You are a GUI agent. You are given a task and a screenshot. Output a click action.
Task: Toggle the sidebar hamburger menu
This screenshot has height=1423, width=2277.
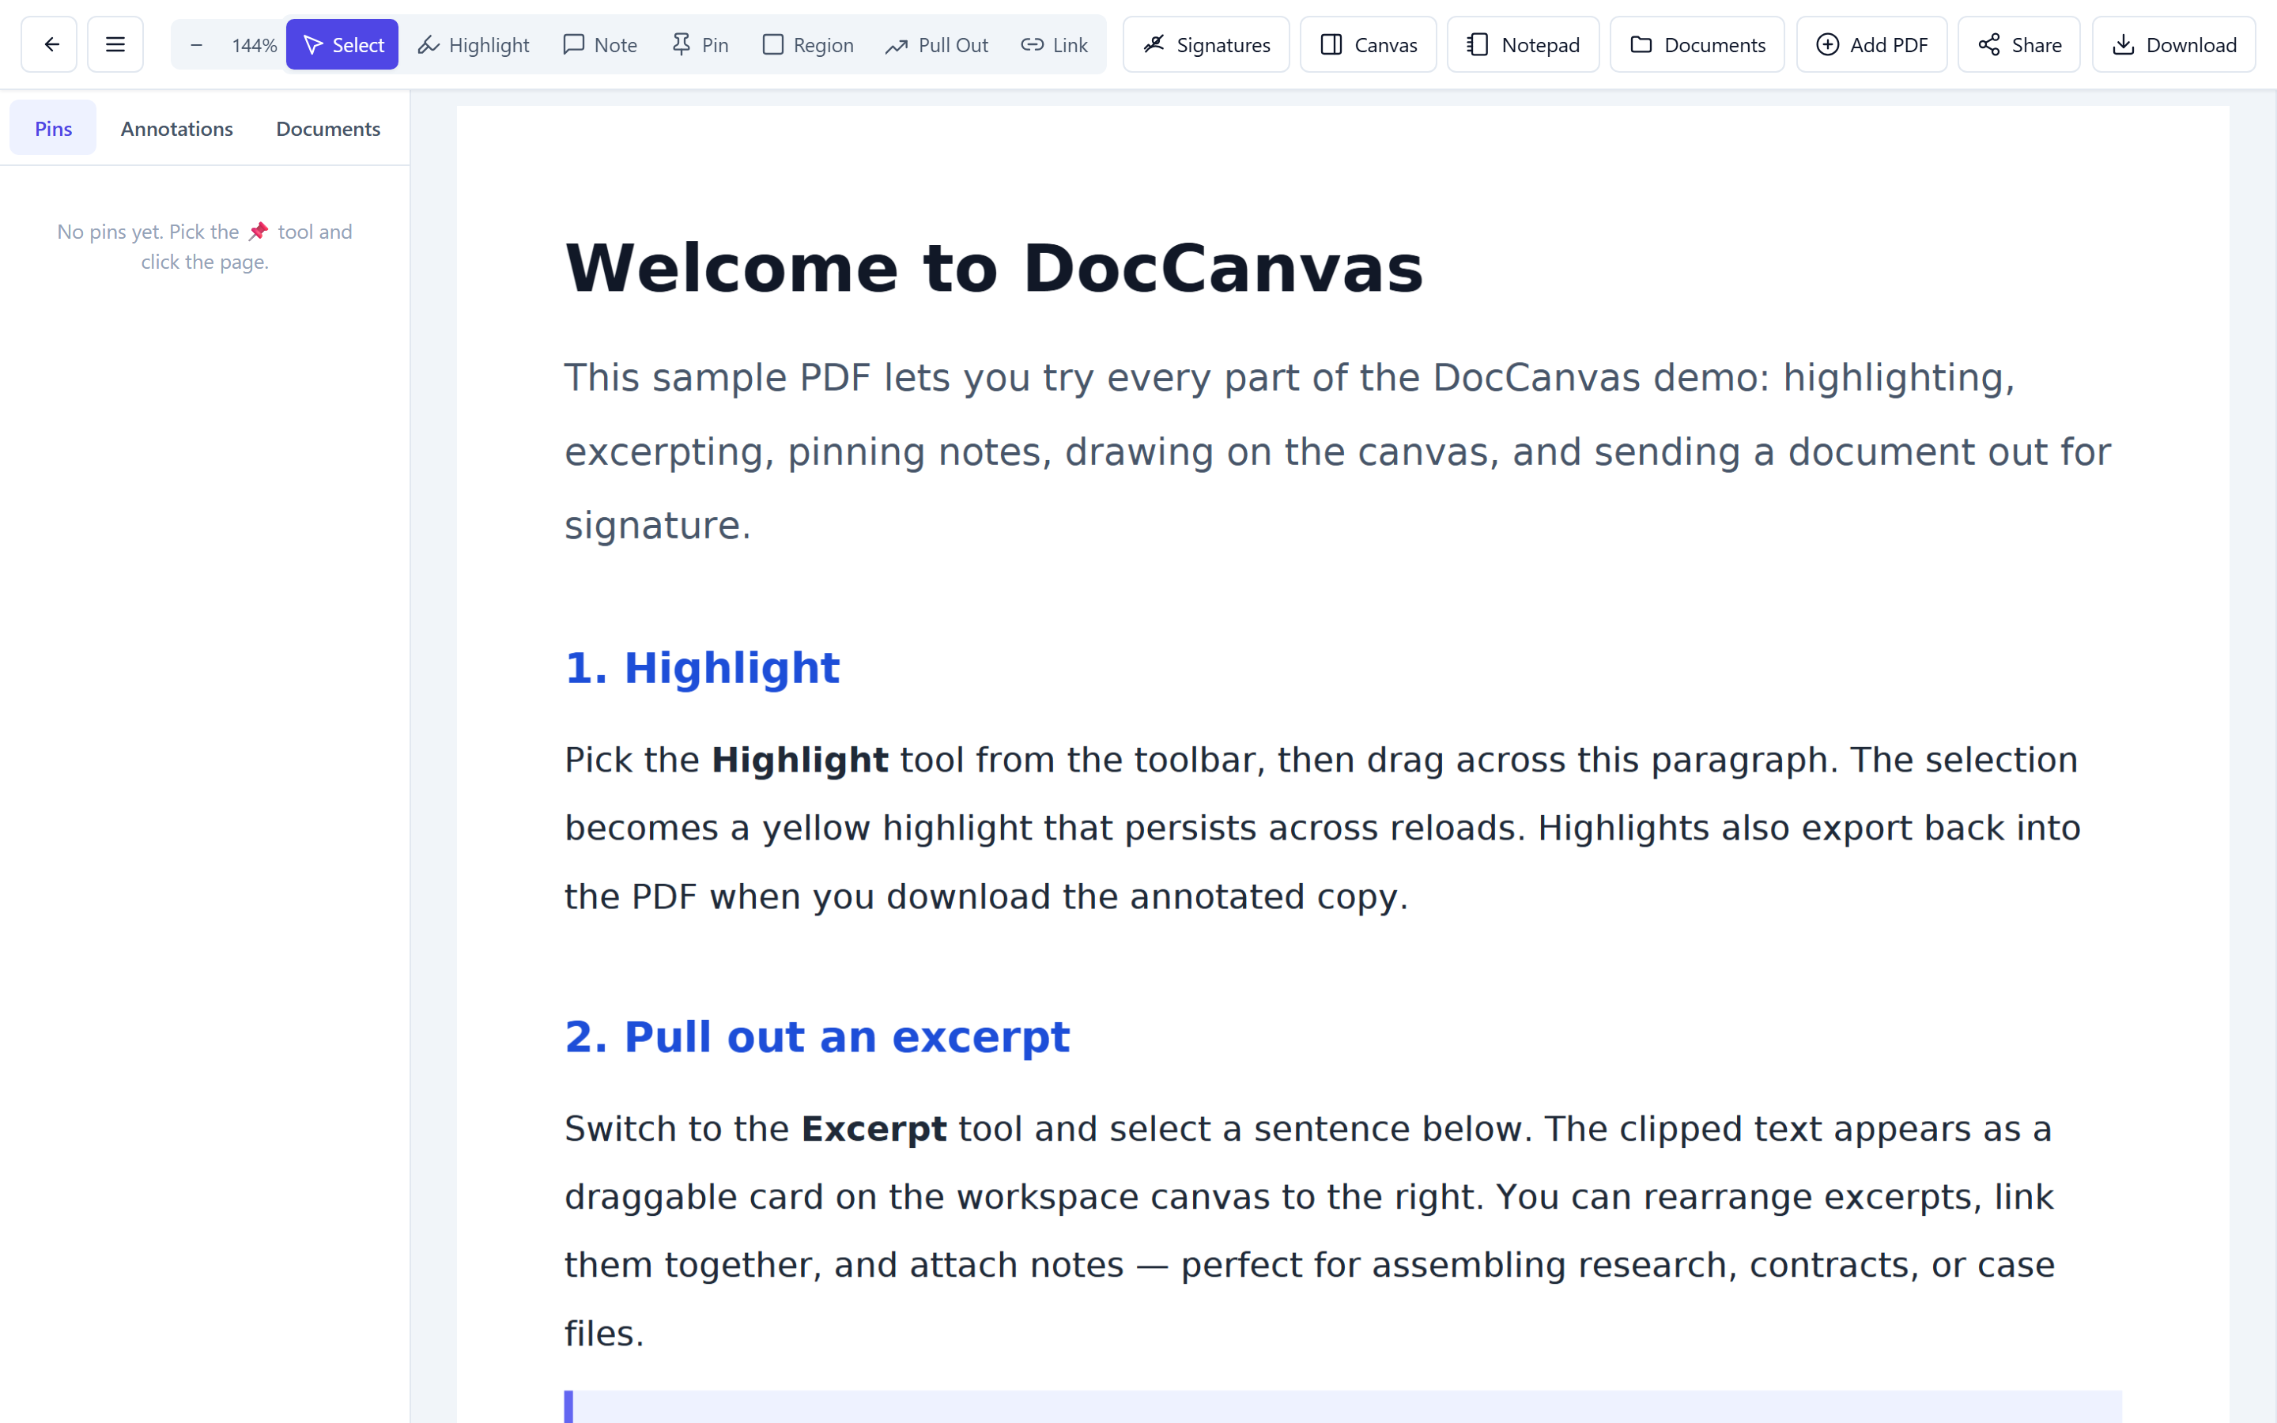(115, 44)
